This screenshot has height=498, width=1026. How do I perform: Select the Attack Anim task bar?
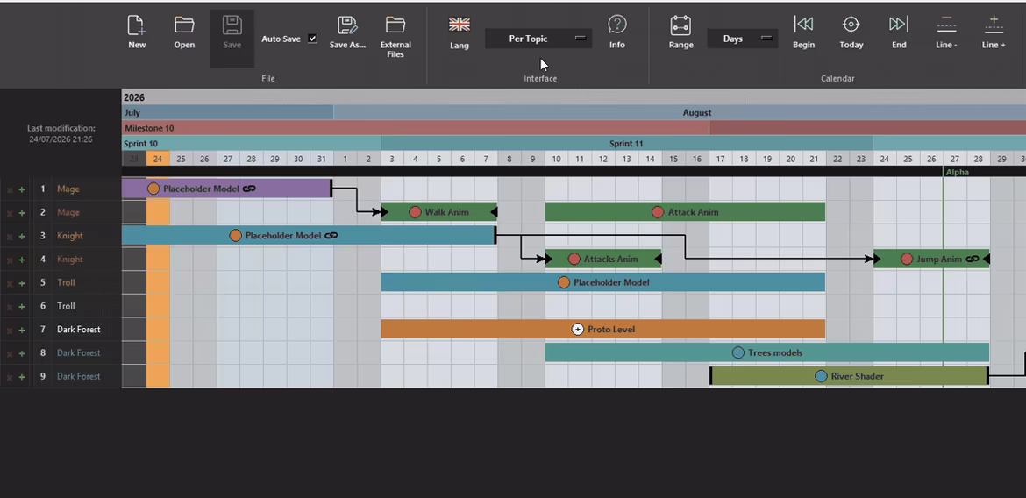685,212
